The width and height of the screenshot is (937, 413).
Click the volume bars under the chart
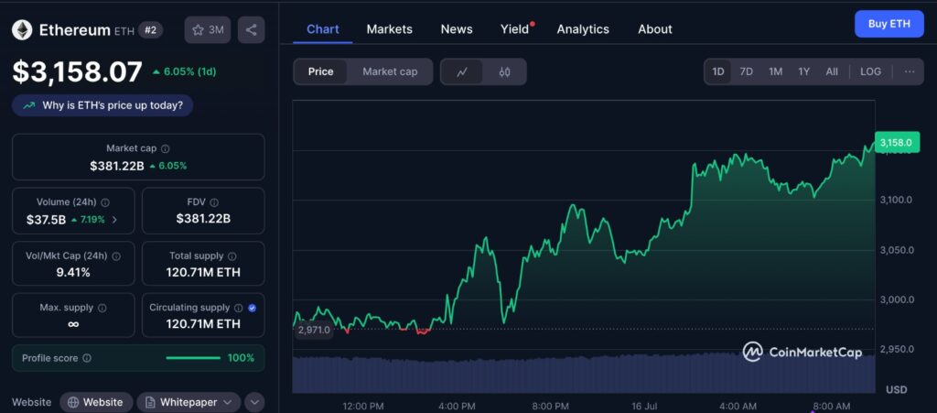pos(583,374)
